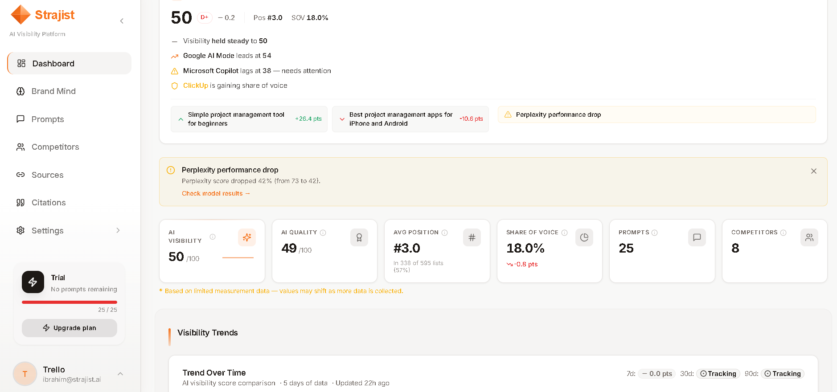Screen dimensions: 837x392
Task: Click the Prompts card chat bubble icon
Action: 697,237
